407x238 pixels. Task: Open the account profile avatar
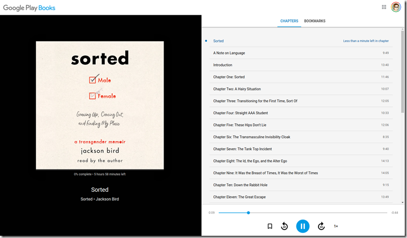click(396, 7)
